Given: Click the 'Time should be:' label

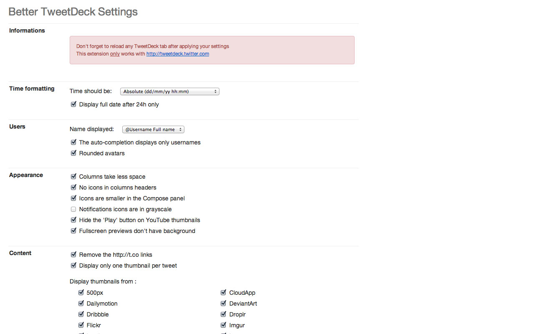Looking at the screenshot, I should pyautogui.click(x=91, y=91).
